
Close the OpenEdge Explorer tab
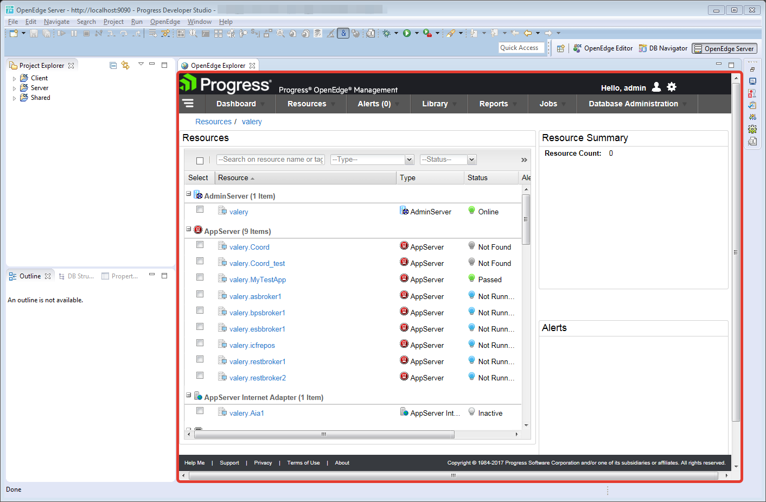252,66
